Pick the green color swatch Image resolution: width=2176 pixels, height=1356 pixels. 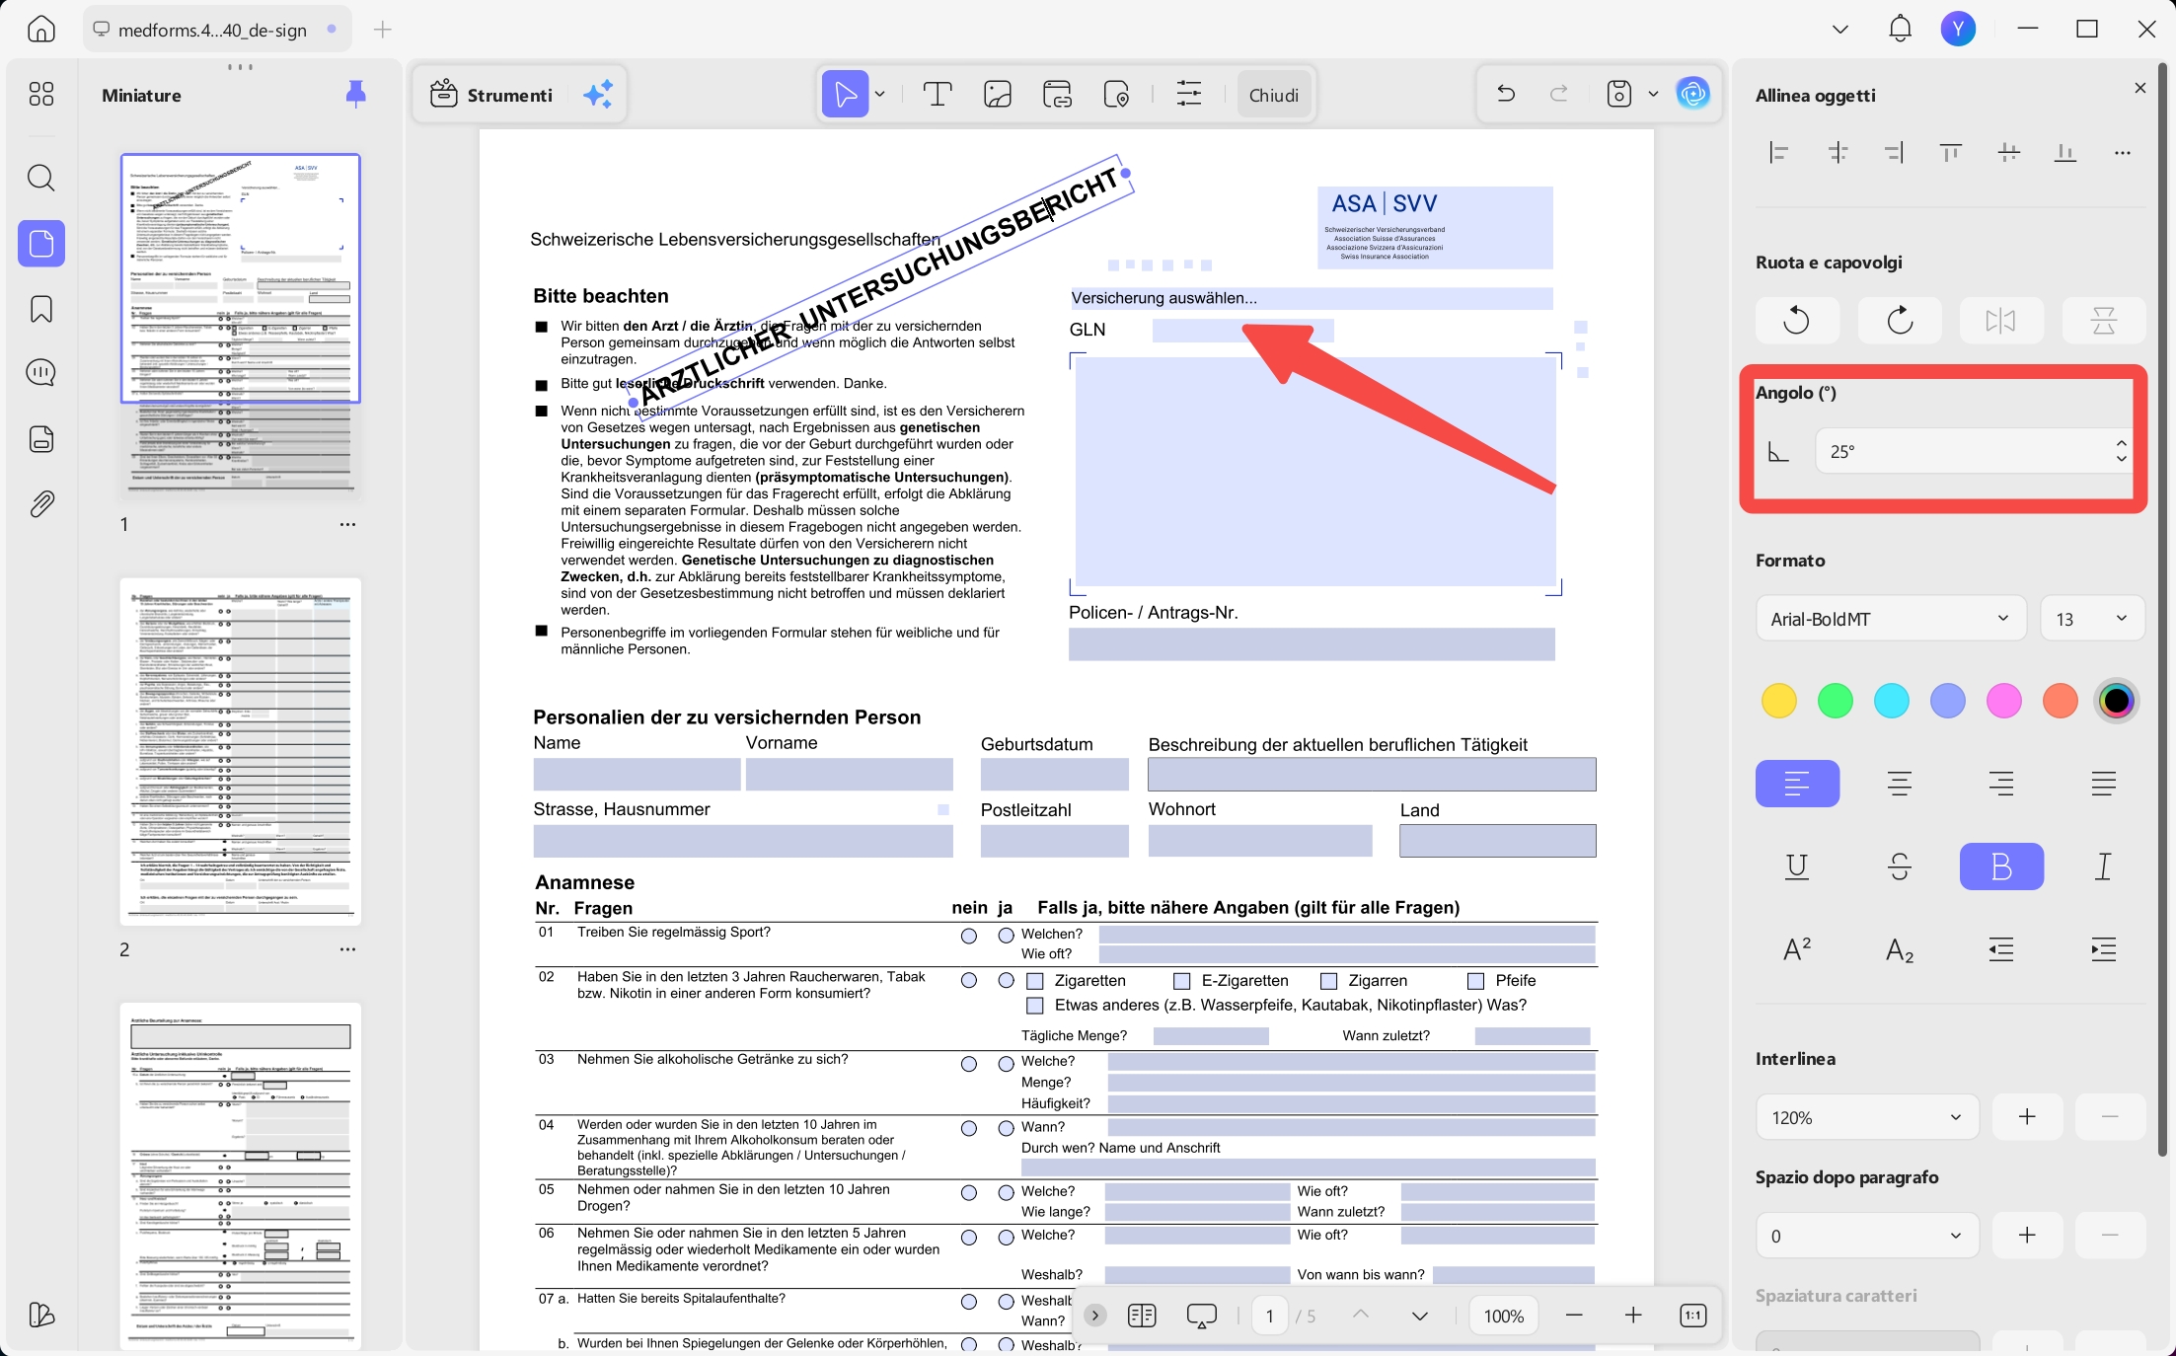(1836, 701)
